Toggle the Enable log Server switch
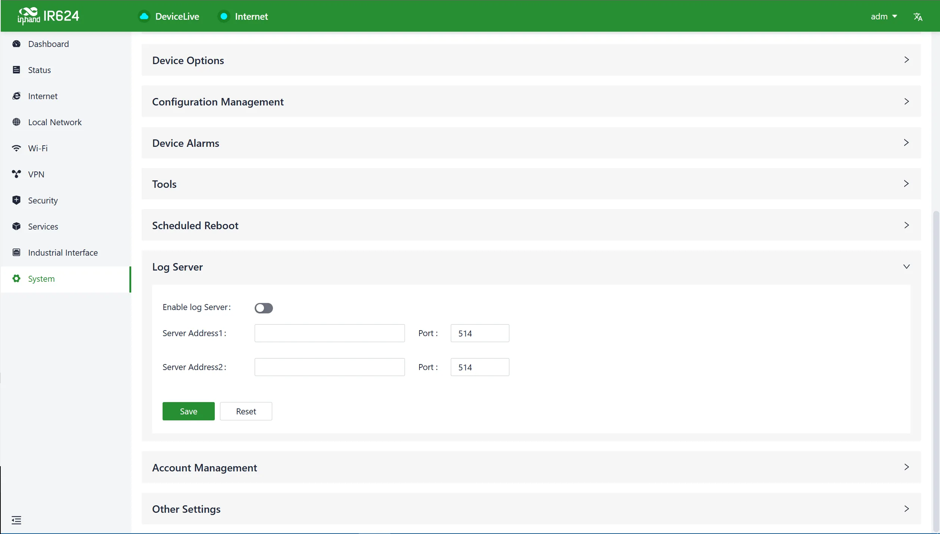The image size is (940, 534). 264,308
